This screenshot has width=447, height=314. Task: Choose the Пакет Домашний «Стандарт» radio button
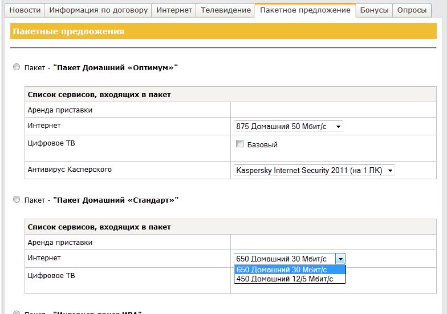tap(17, 200)
